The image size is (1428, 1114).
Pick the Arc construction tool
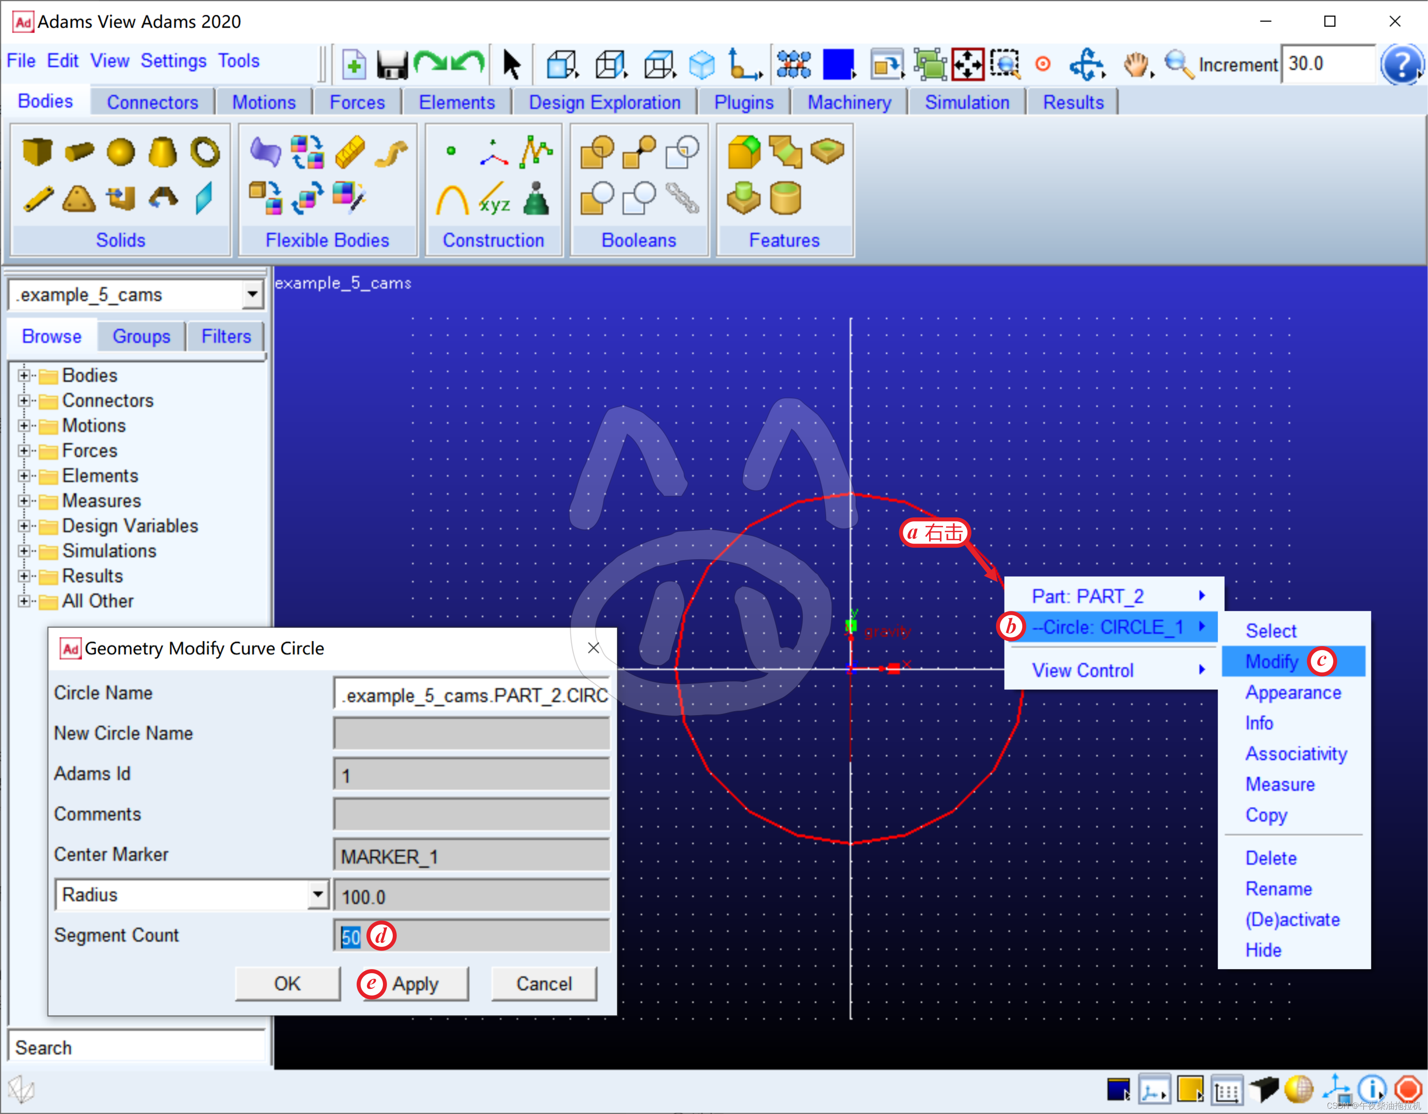point(452,199)
